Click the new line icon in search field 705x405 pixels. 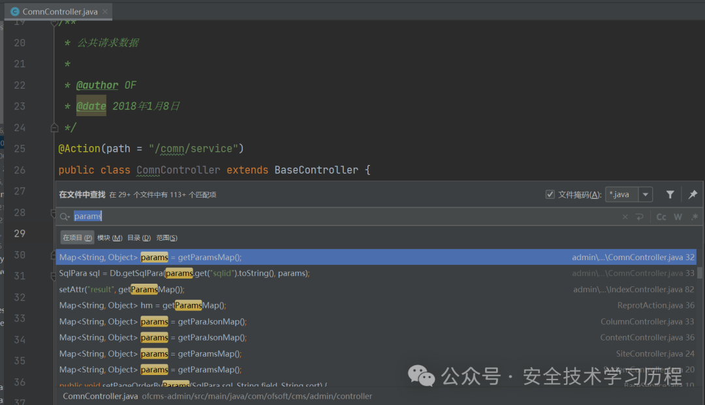coord(640,217)
